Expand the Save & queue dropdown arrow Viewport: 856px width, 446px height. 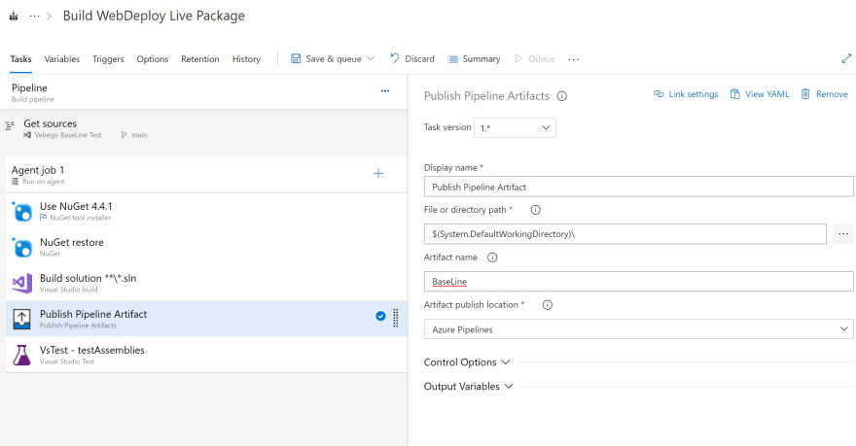tap(371, 58)
